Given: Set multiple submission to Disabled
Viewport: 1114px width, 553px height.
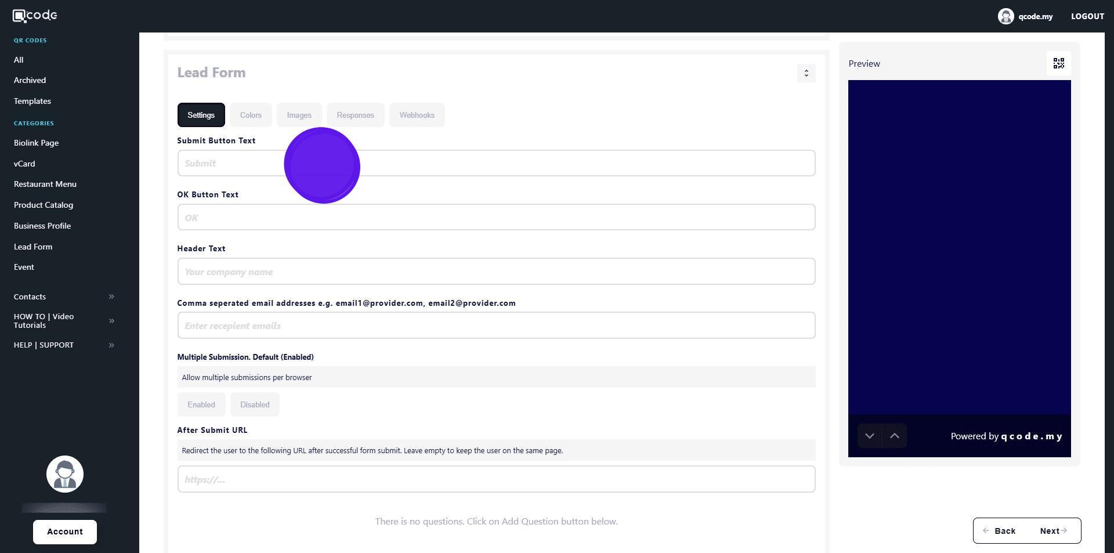Looking at the screenshot, I should coord(255,404).
